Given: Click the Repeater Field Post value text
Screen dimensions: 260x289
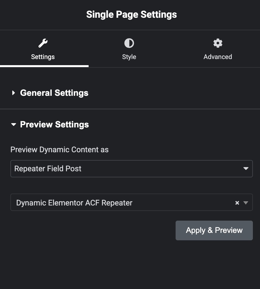Looking at the screenshot, I should (x=48, y=169).
